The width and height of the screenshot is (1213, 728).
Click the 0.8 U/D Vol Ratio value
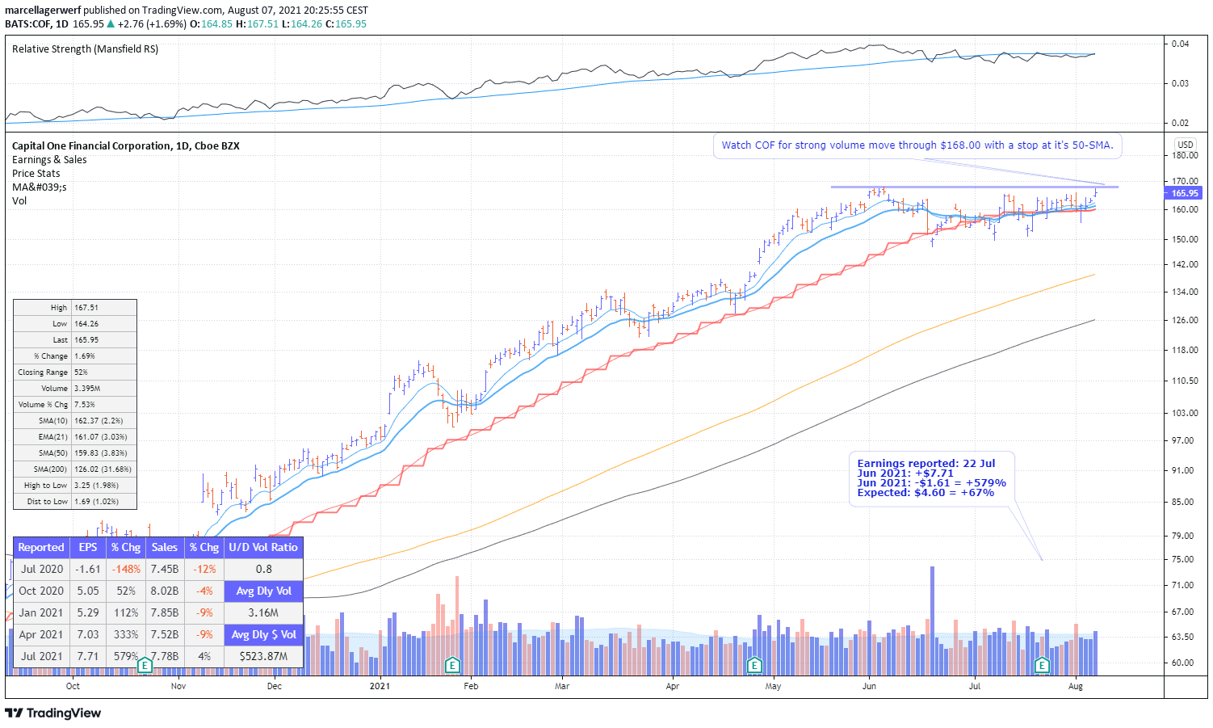tap(263, 570)
